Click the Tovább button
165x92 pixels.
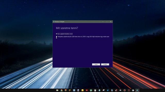pyautogui.click(x=105, y=64)
